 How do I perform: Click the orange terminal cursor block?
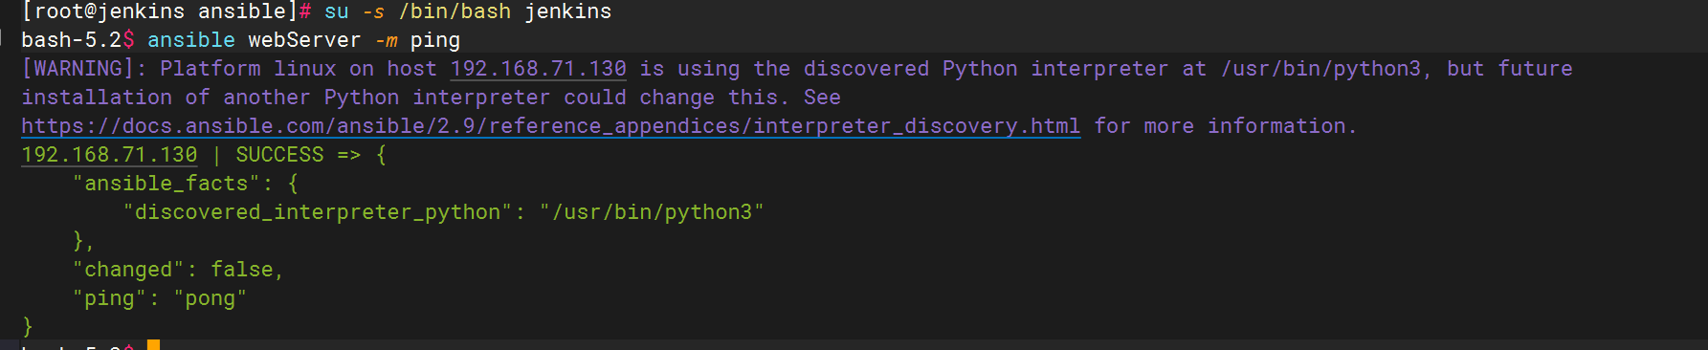(153, 344)
